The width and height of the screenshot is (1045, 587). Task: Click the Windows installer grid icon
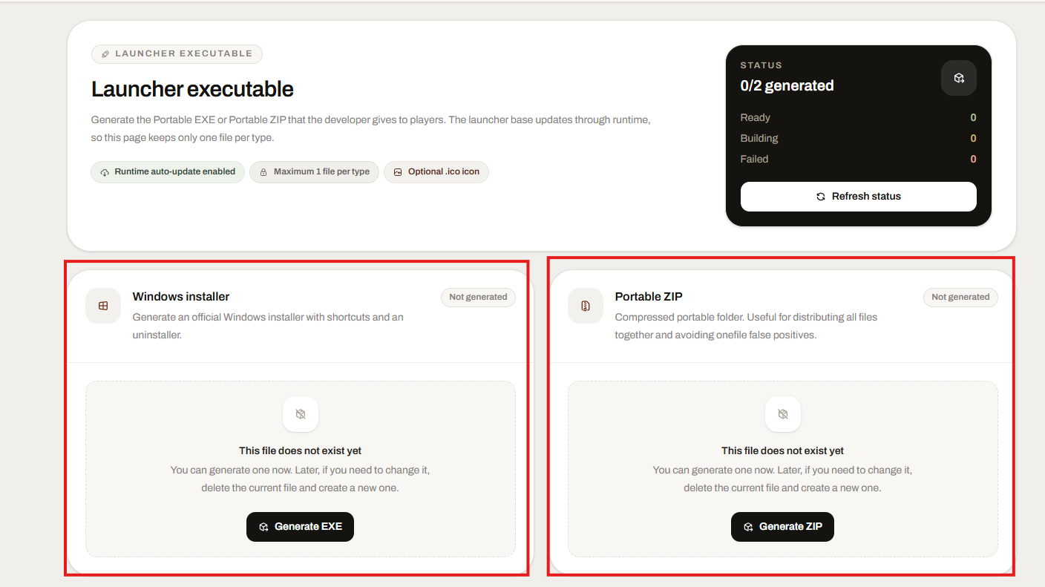[103, 306]
